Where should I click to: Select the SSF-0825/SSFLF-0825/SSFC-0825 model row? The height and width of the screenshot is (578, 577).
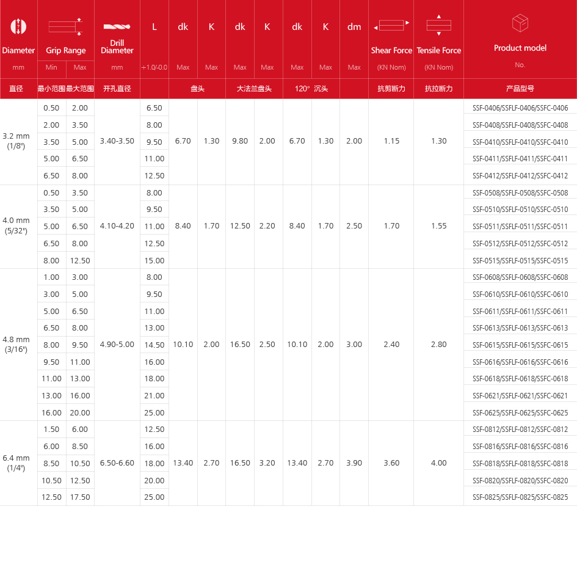(x=520, y=497)
